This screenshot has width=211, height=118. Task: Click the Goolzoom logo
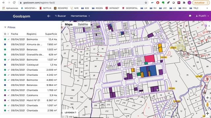(21, 16)
